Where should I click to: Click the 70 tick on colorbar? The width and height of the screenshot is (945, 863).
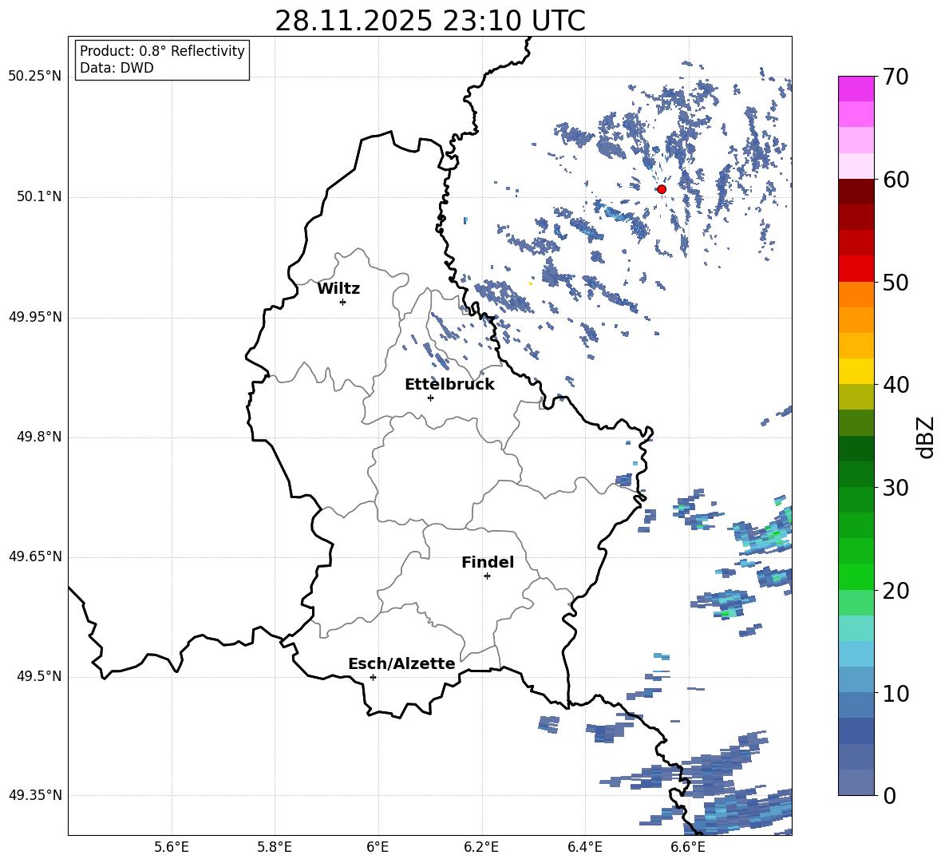pyautogui.click(x=896, y=77)
